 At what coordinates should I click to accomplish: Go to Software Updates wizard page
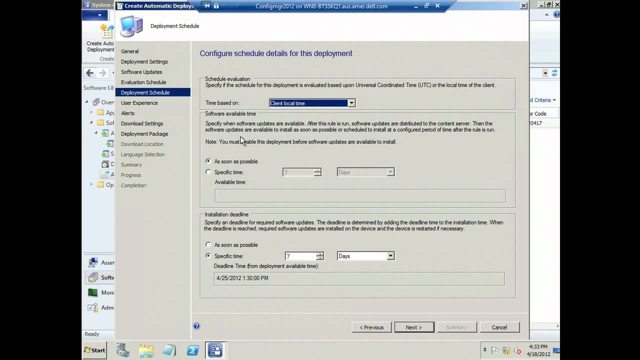(141, 72)
